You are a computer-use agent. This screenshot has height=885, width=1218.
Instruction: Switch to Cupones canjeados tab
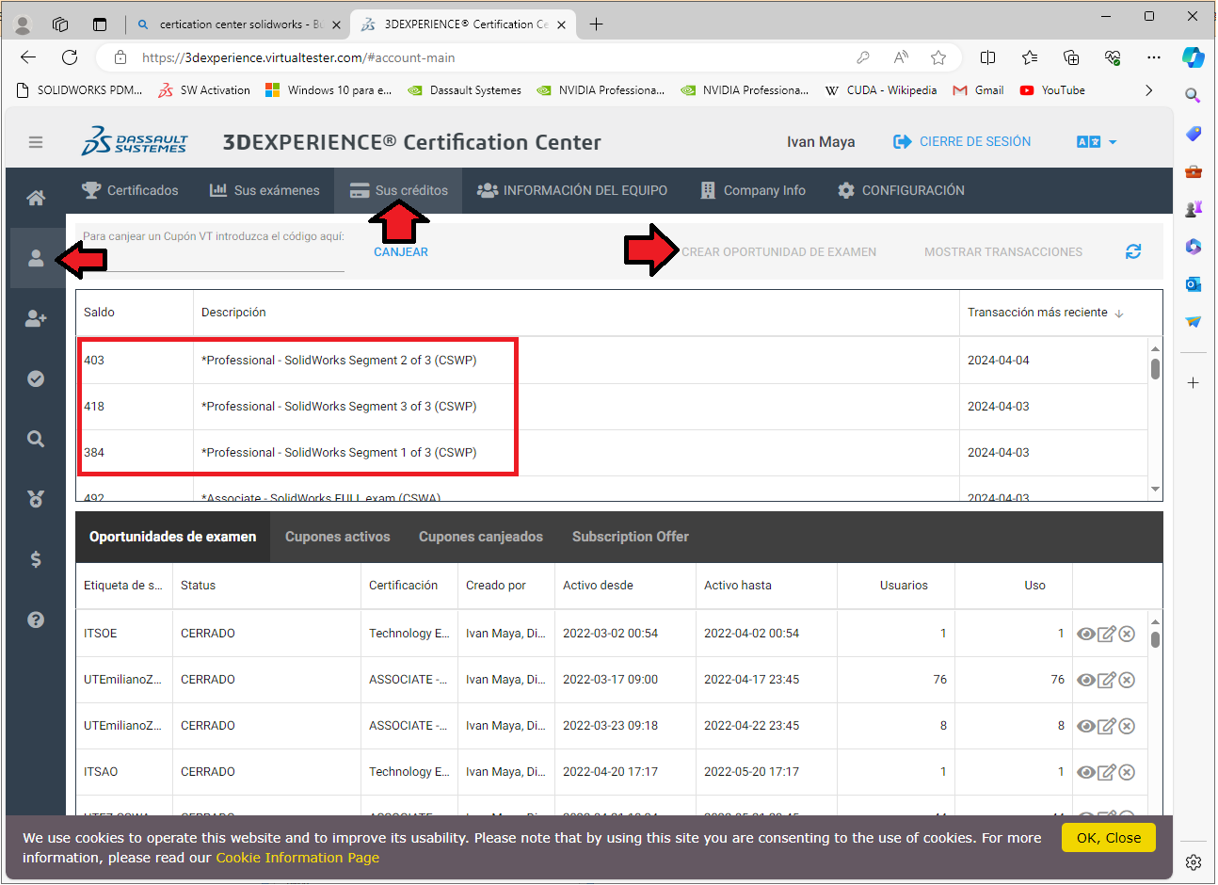481,537
